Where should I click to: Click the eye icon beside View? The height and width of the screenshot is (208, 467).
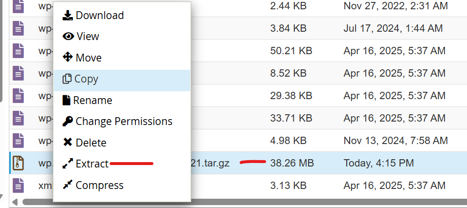point(68,36)
